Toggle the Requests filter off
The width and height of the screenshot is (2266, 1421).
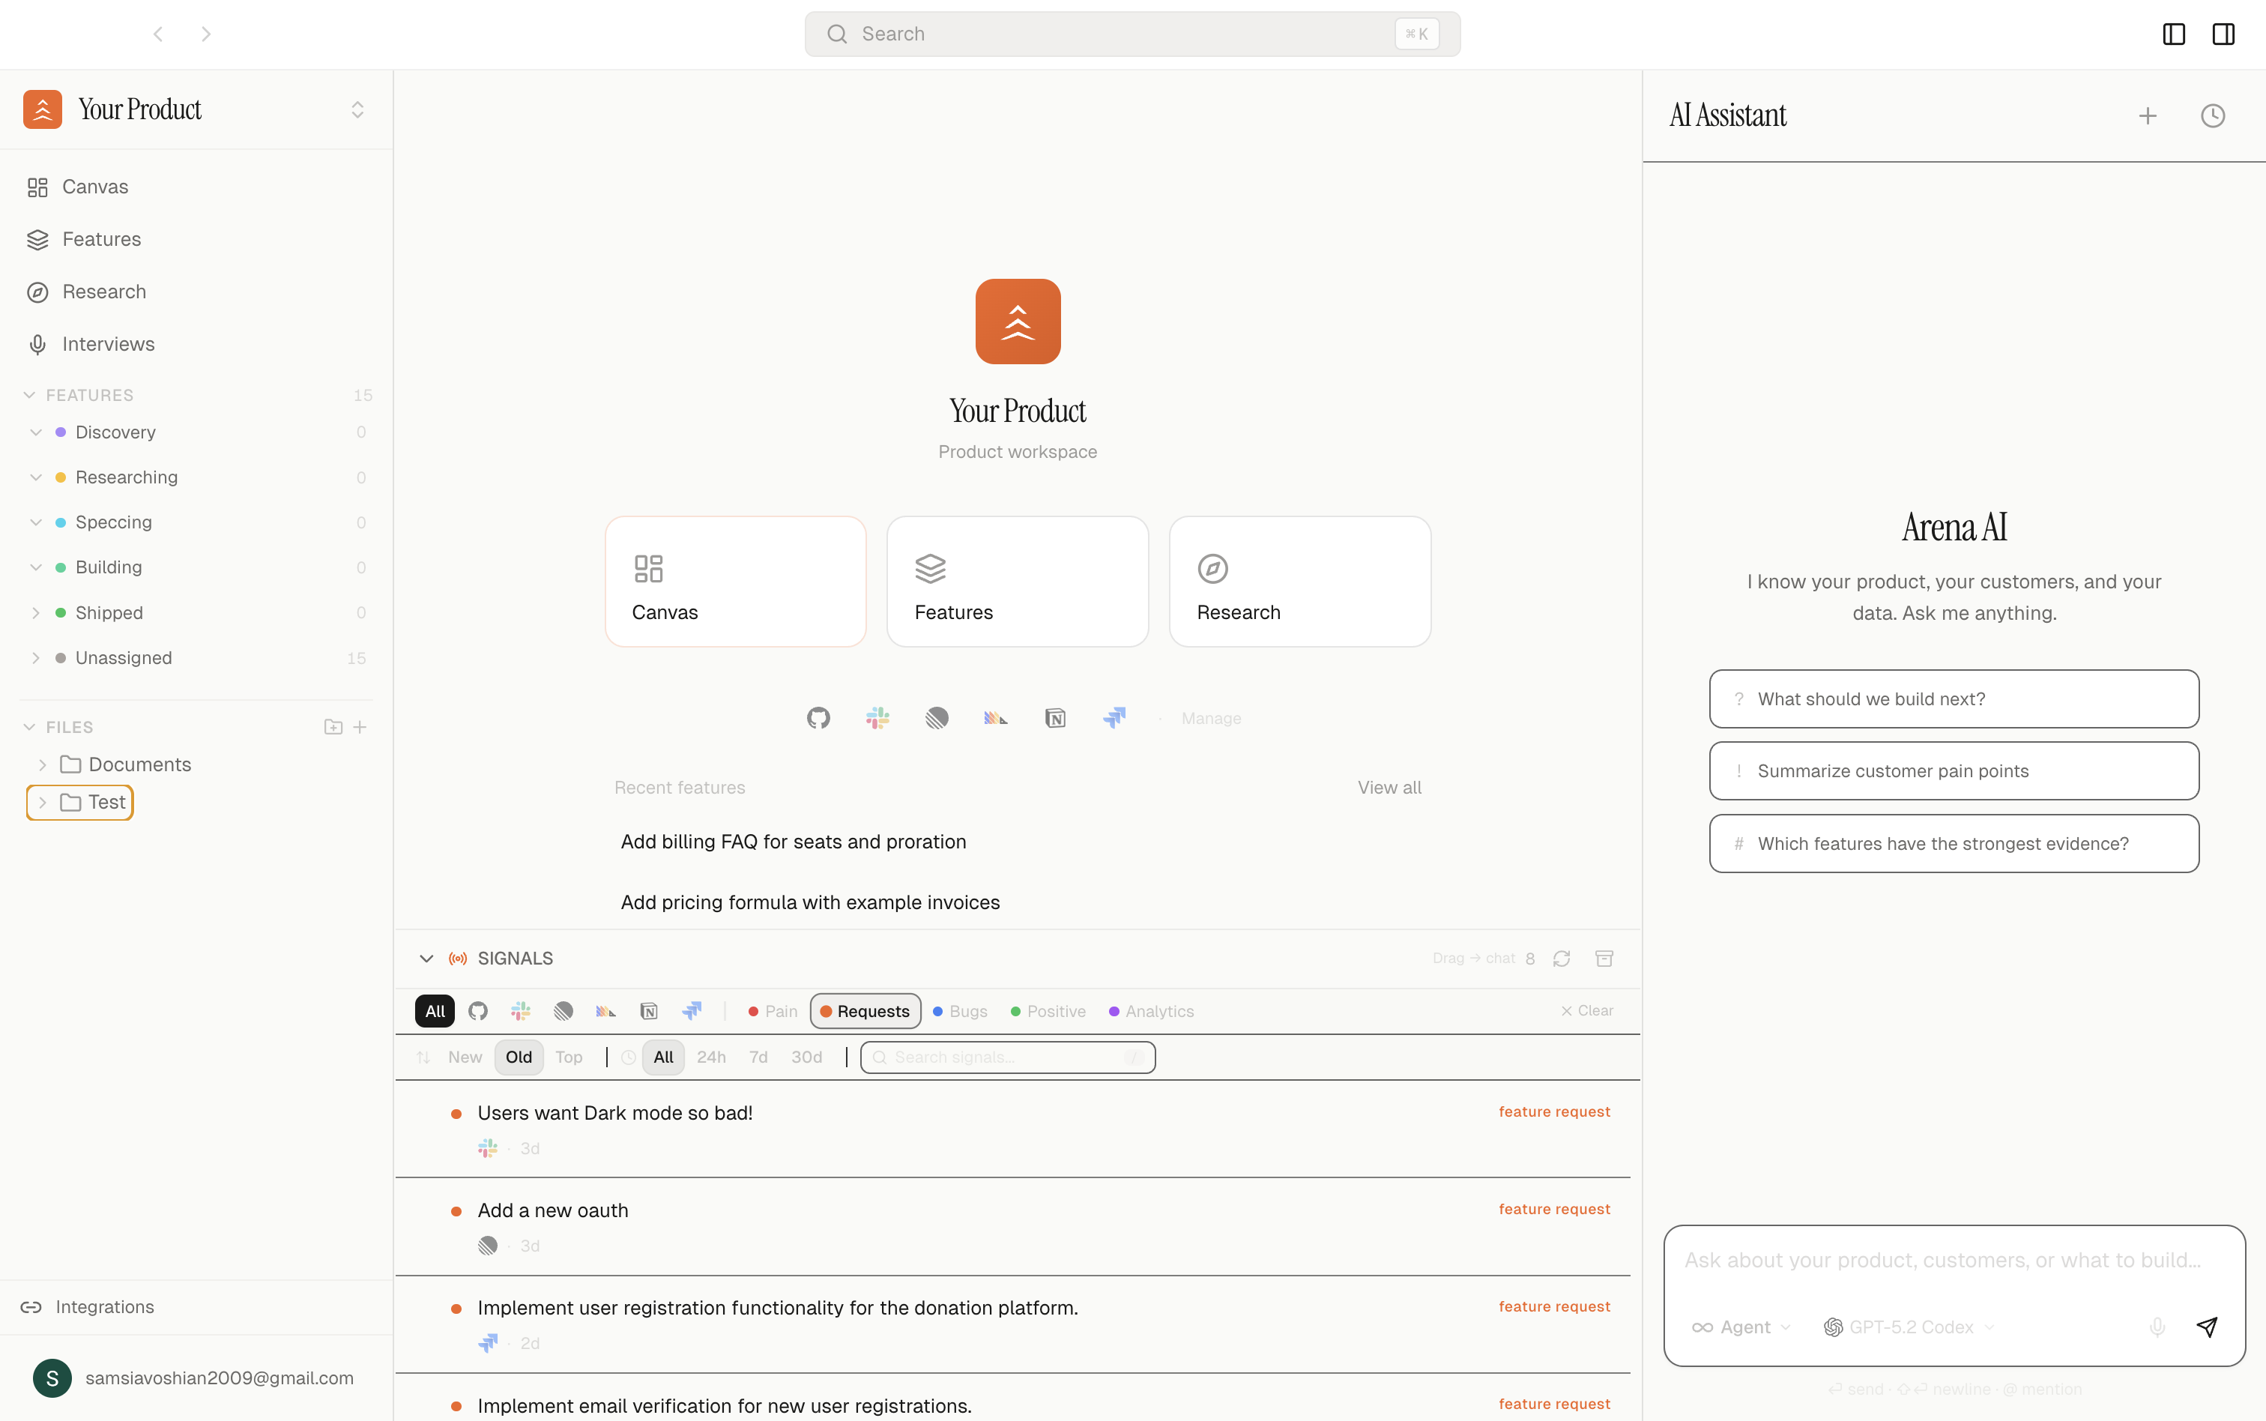(x=864, y=1011)
